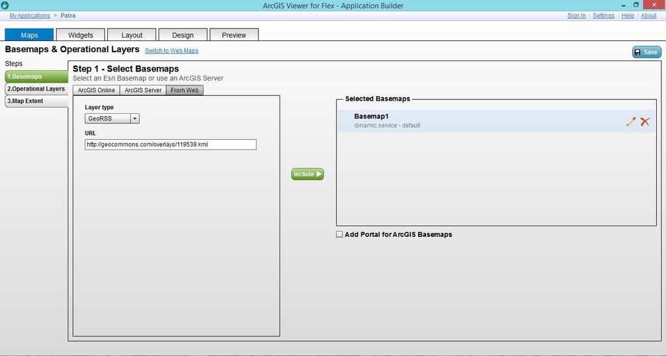The height and width of the screenshot is (356, 666).
Task: Click the ArcGIS globe icon in title bar
Action: (x=5, y=5)
